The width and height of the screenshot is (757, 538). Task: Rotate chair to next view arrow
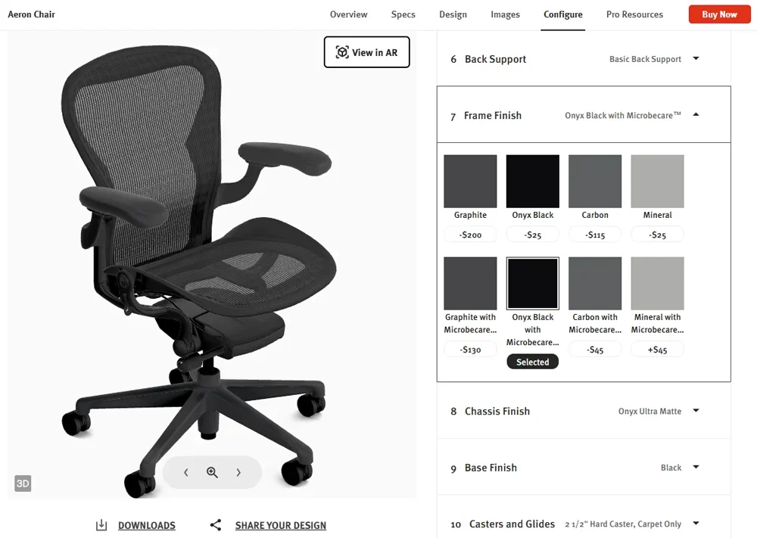[x=238, y=472]
